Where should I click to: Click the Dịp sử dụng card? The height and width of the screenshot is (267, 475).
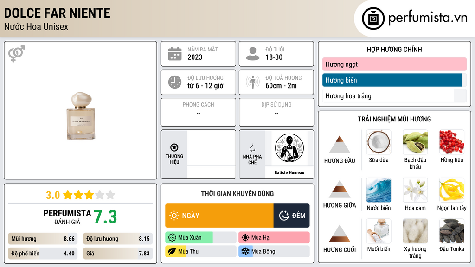[x=276, y=112]
